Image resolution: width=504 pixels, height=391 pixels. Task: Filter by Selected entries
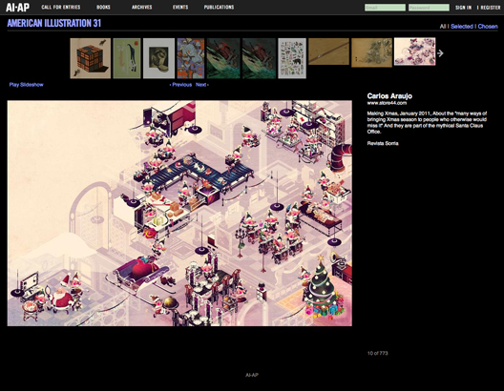tap(462, 27)
